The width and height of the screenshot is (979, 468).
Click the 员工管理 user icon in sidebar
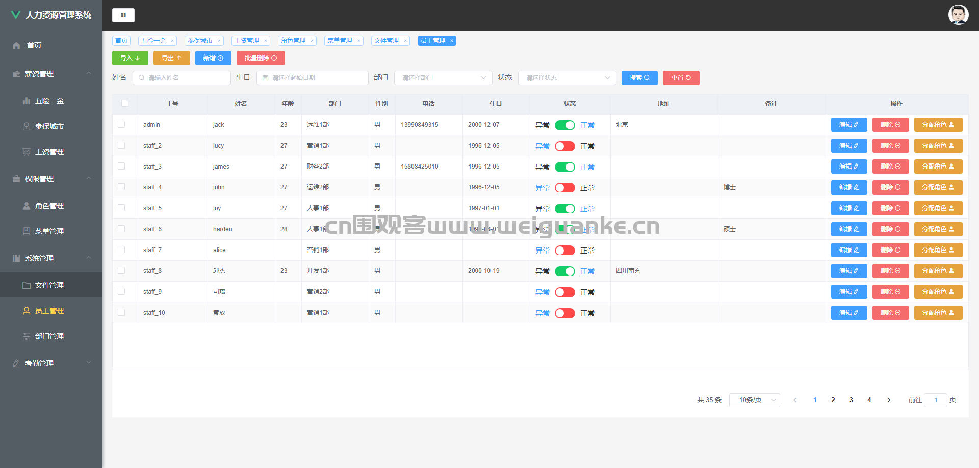tap(27, 311)
